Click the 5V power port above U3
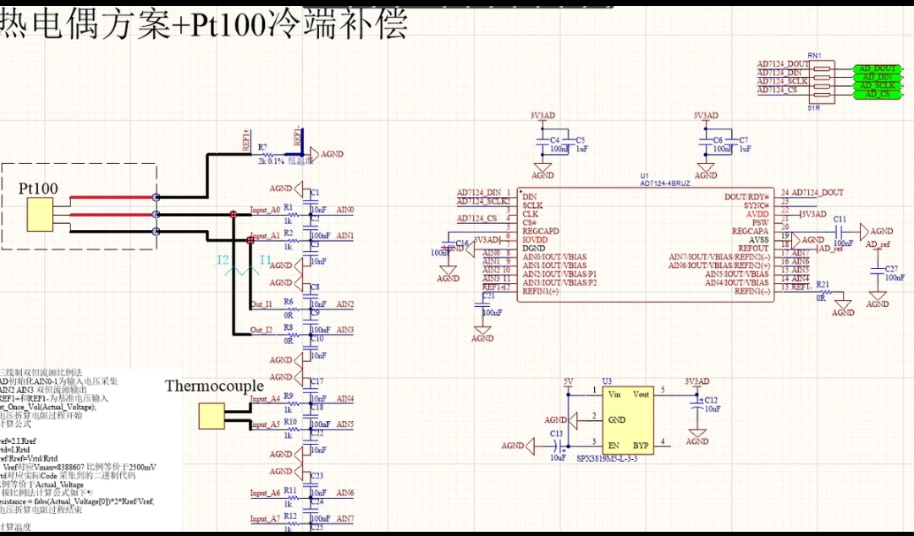This screenshot has height=536, width=914. point(569,383)
